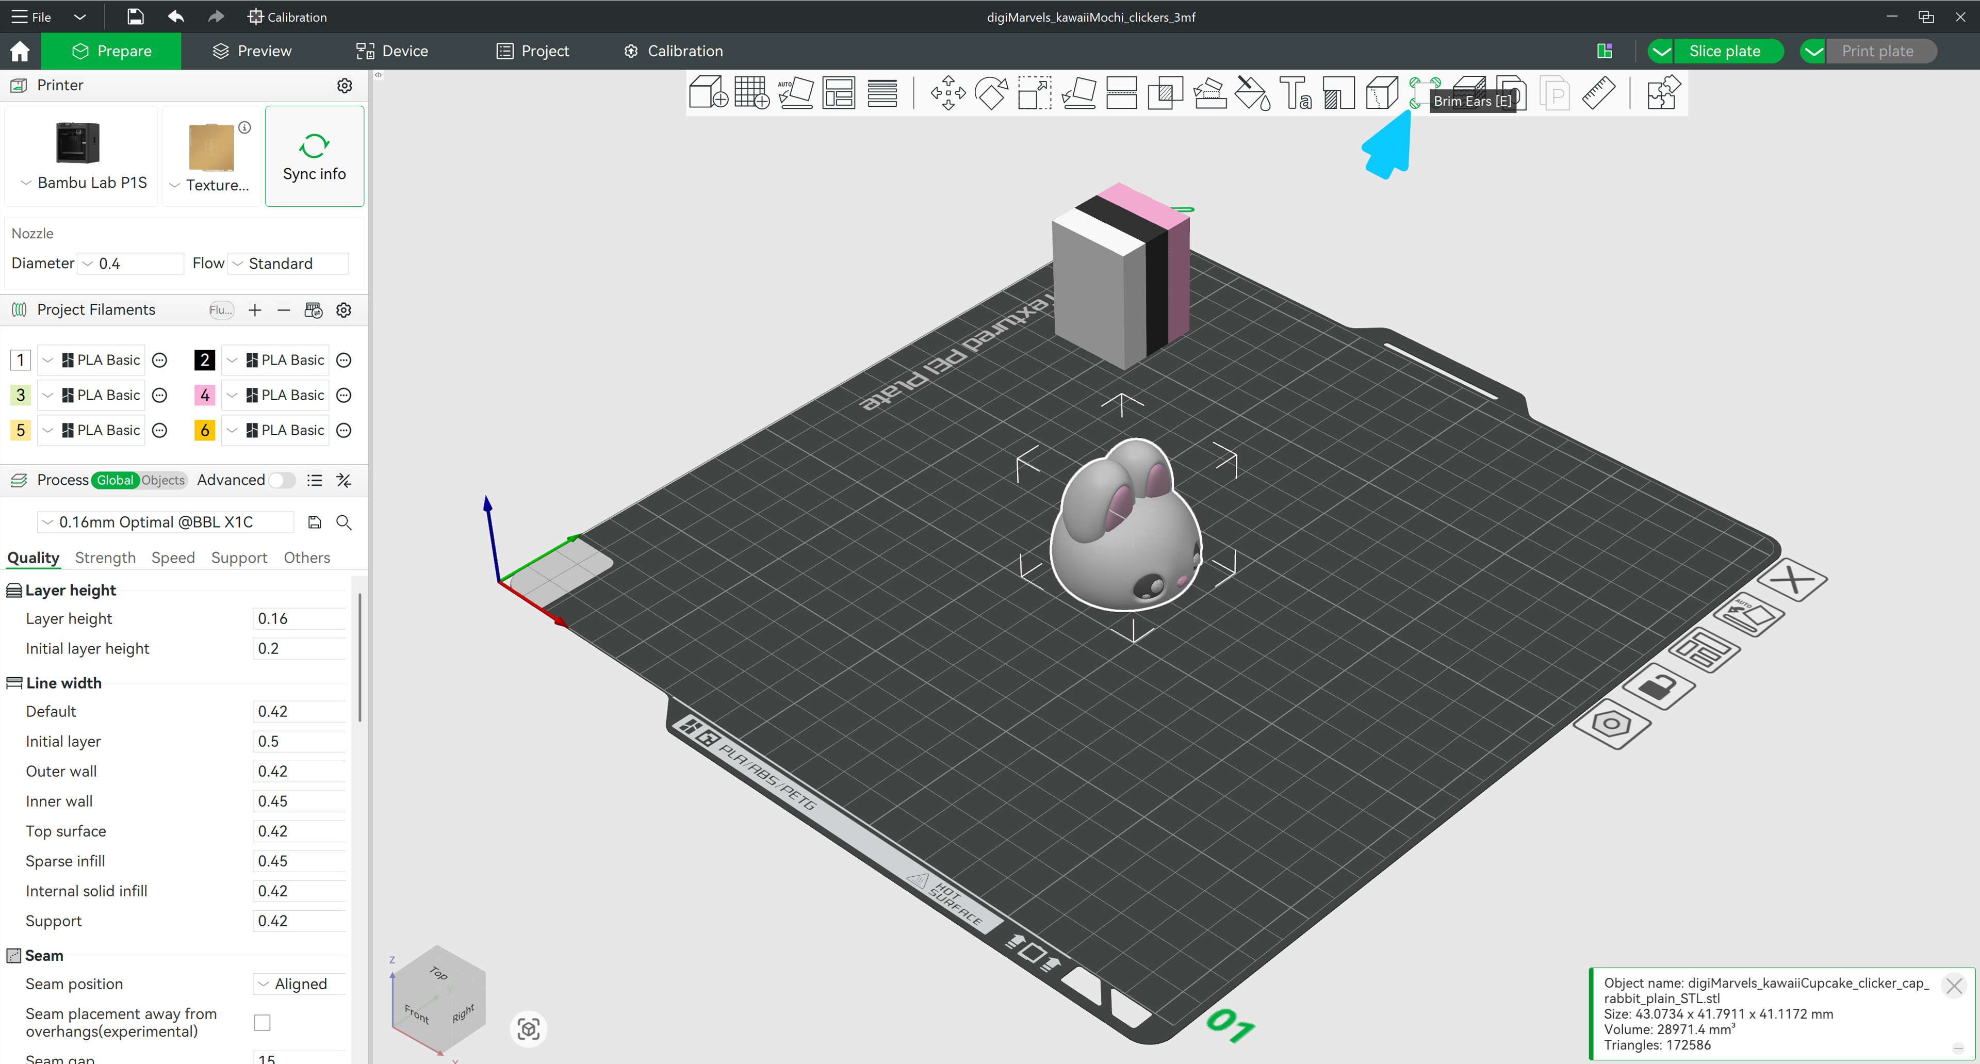
Task: Open the File menu
Action: pos(31,16)
